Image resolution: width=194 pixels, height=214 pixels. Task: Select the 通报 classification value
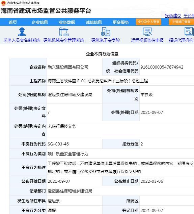point(52,210)
